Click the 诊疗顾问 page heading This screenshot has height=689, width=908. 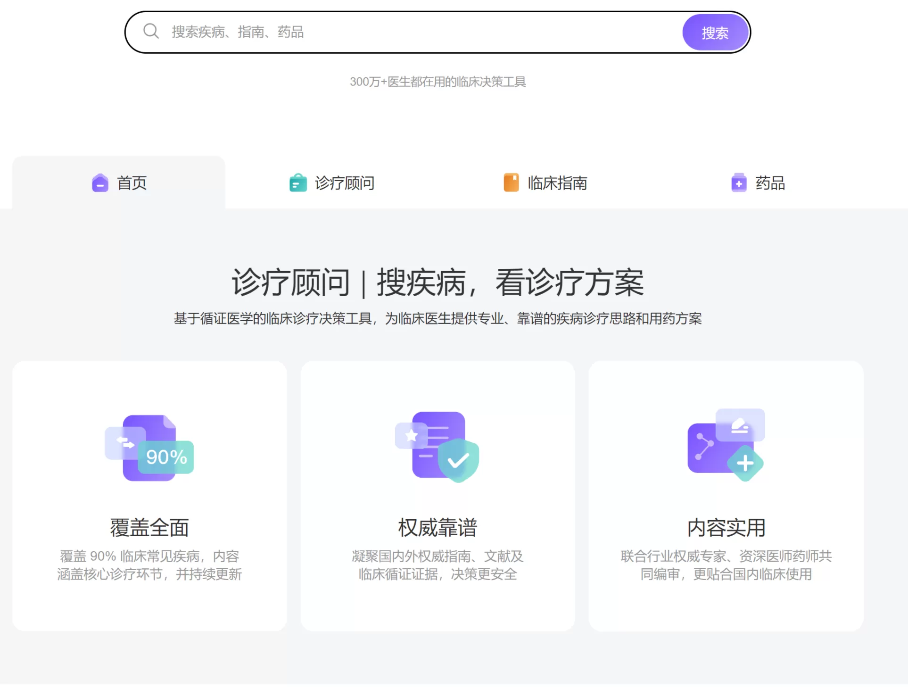click(438, 282)
